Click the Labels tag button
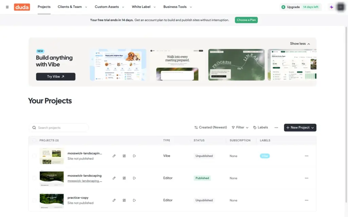This screenshot has height=217, width=348. (261, 127)
